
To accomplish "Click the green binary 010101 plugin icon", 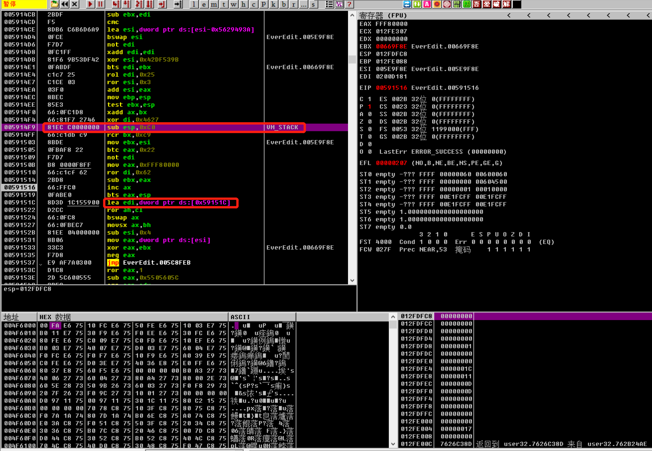I will [457, 4].
